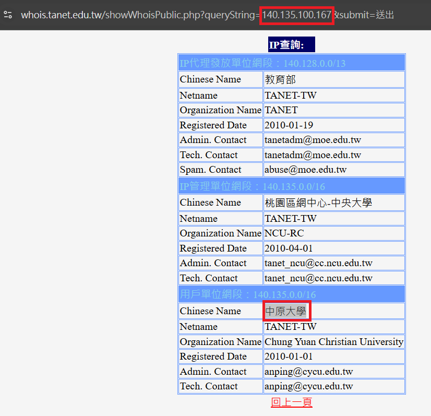Click the highlighted 中原大學 Chinese Name value
431x416 pixels.
coord(285,311)
